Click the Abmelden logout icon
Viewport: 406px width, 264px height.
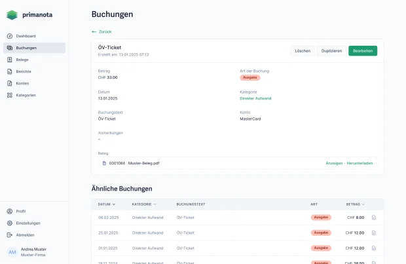click(x=10, y=235)
